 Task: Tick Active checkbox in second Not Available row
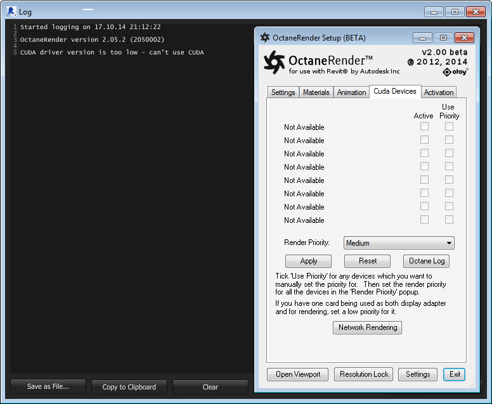pyautogui.click(x=424, y=139)
